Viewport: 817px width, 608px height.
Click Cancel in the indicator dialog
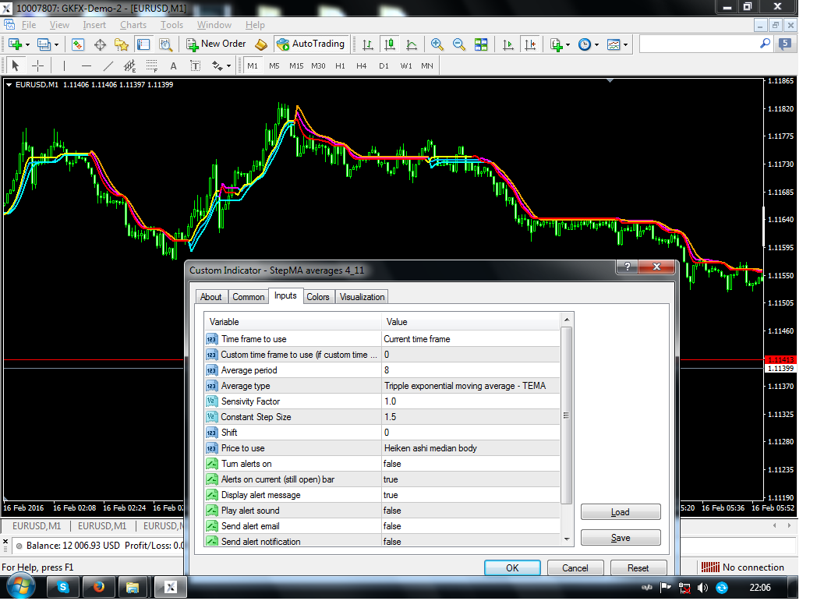coord(575,568)
